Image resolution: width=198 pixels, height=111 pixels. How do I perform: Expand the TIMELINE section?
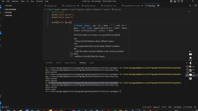[x=8, y=15]
